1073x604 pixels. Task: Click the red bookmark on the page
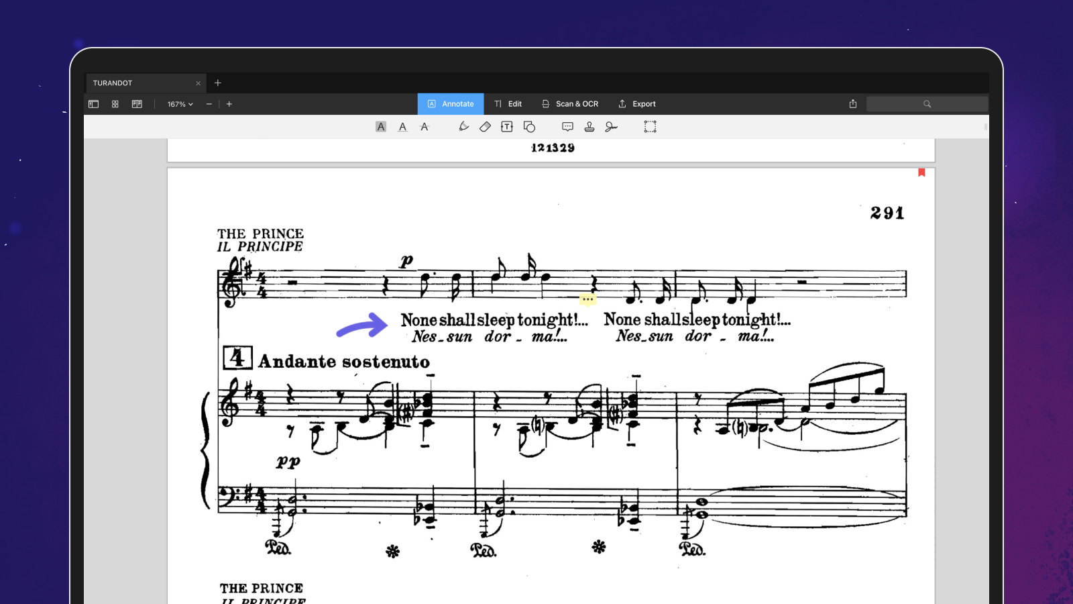pos(921,172)
